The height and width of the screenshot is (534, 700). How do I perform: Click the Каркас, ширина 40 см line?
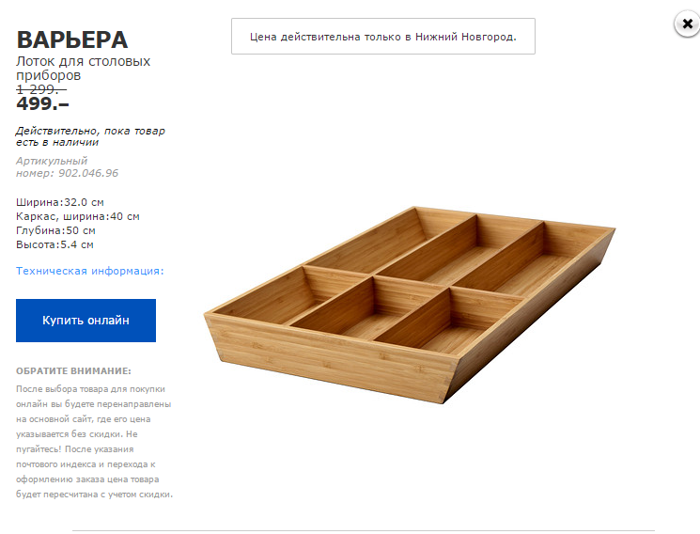[x=77, y=216]
